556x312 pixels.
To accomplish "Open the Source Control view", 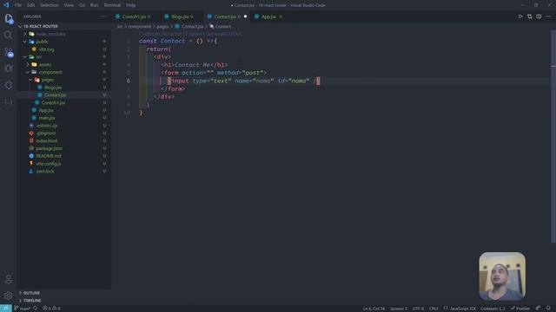I will tap(9, 52).
